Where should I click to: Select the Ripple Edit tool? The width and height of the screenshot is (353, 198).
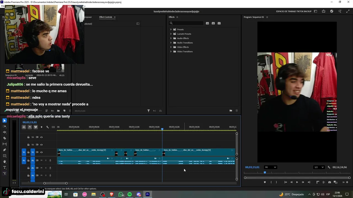[x=4, y=132]
